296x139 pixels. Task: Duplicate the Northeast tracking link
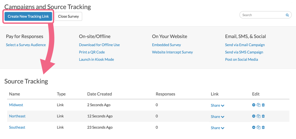click(258, 116)
